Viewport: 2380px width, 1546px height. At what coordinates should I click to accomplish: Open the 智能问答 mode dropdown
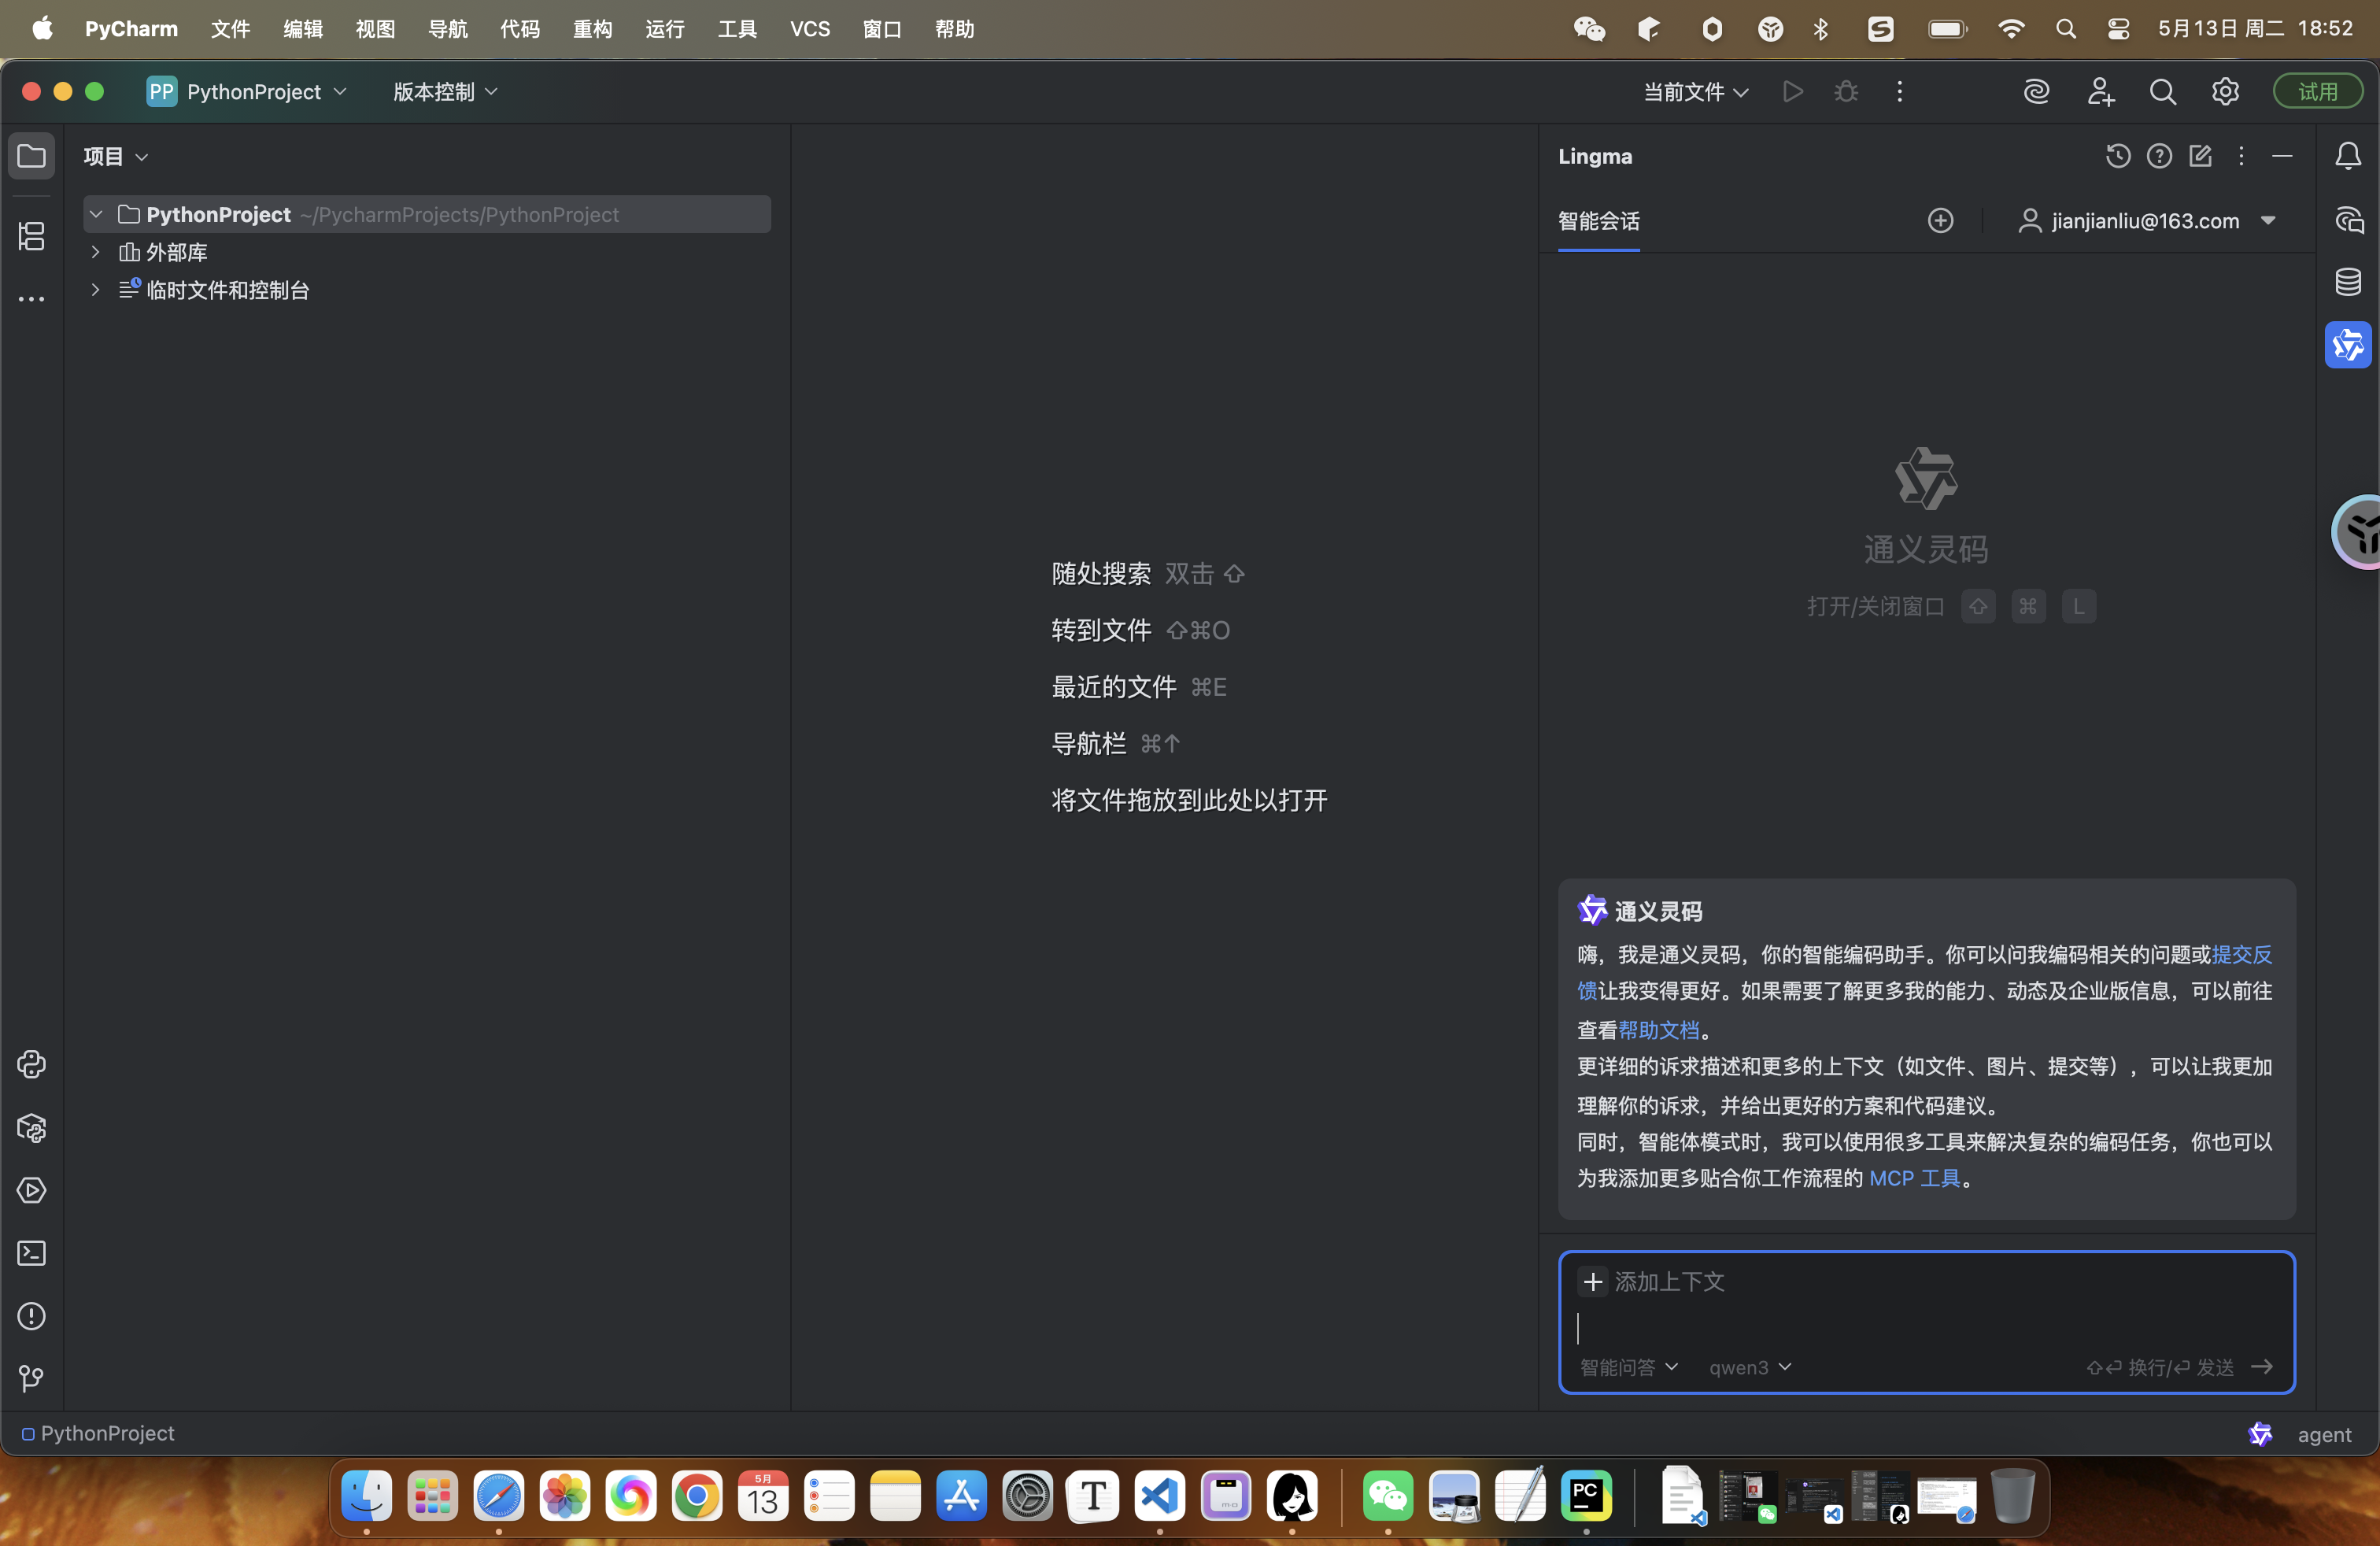click(x=1628, y=1367)
